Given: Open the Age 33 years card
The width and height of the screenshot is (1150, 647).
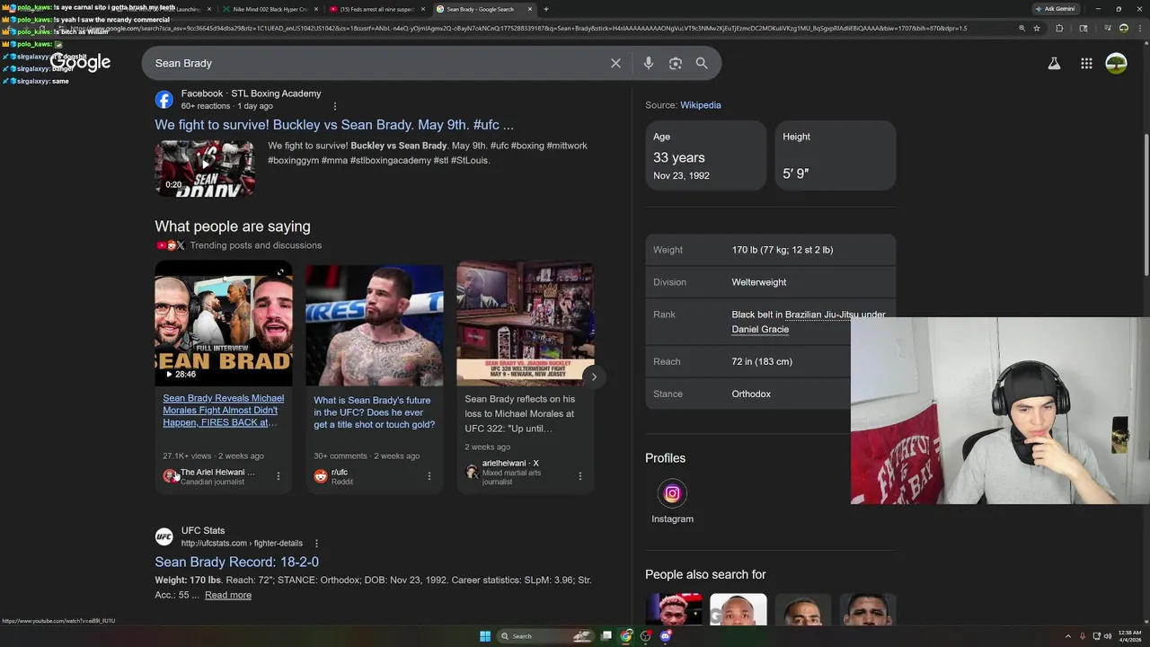Looking at the screenshot, I should (x=705, y=155).
